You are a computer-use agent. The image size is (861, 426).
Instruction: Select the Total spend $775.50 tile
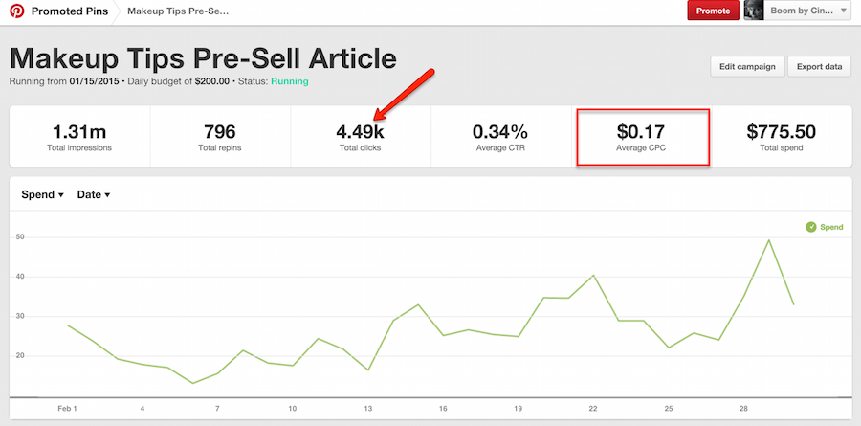pyautogui.click(x=782, y=136)
